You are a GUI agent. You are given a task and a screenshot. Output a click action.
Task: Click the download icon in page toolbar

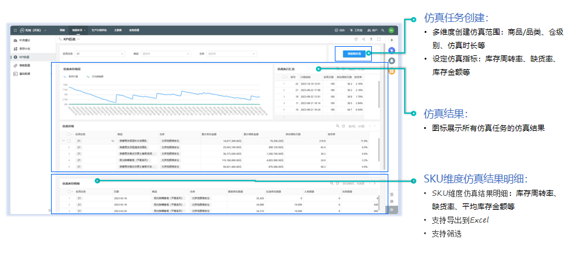pyautogui.click(x=371, y=40)
